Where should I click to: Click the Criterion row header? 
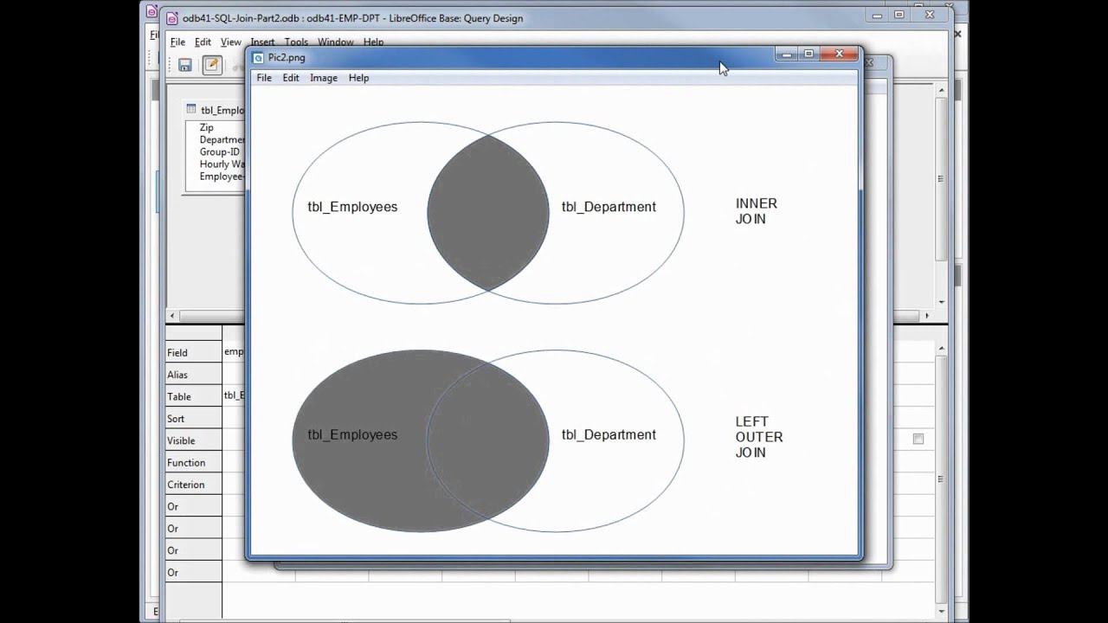click(x=194, y=485)
